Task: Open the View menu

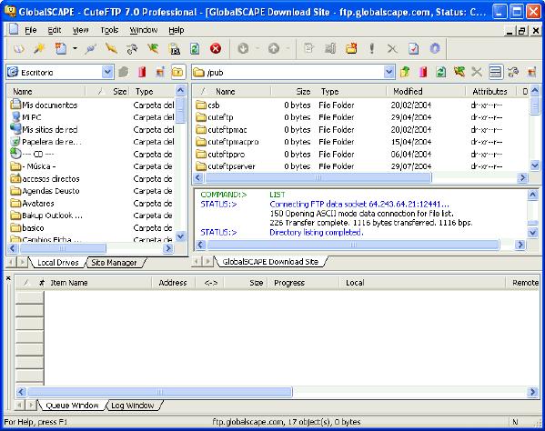Action: tap(80, 30)
